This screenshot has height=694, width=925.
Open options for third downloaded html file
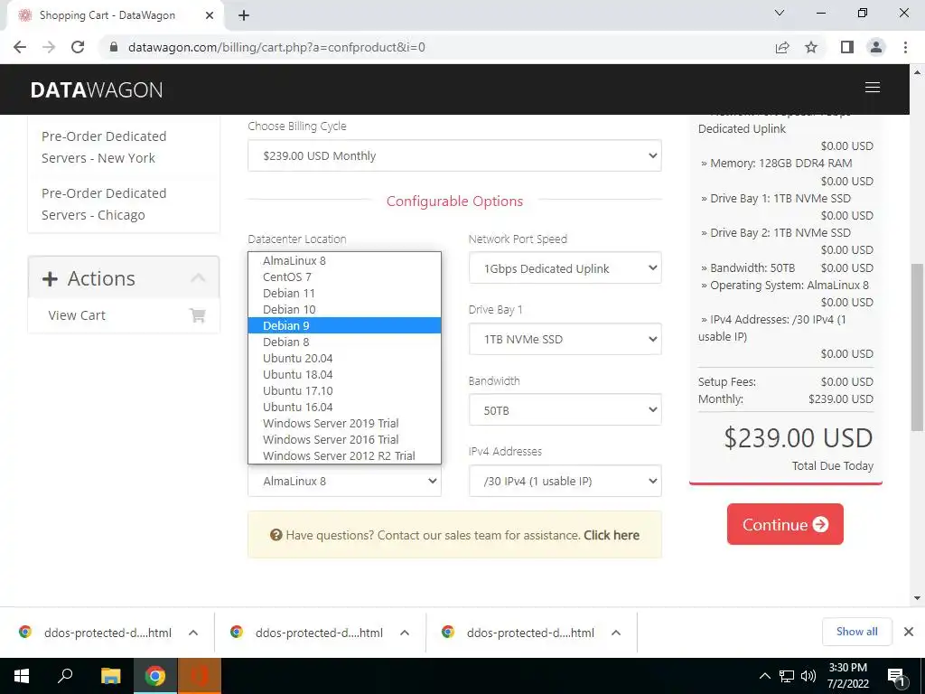(616, 633)
